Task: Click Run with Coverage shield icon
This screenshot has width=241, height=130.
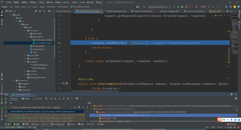Action: pyautogui.click(x=182, y=7)
